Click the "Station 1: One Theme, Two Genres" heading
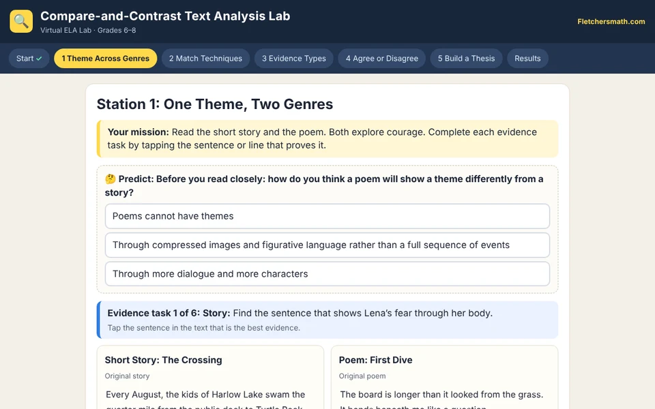Screen dimensions: 655x409 point(215,104)
